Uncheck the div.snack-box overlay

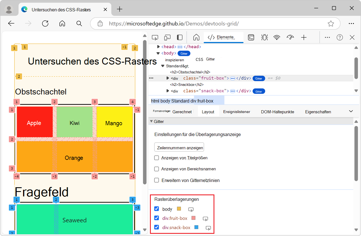pos(157,227)
